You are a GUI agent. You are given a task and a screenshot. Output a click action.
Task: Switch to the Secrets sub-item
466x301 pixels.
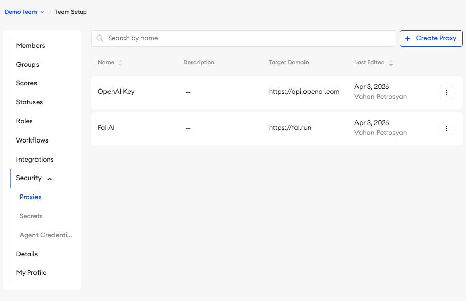[31, 216]
